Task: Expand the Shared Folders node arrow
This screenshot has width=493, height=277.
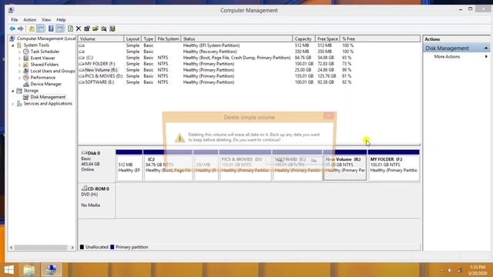Action: (19, 65)
